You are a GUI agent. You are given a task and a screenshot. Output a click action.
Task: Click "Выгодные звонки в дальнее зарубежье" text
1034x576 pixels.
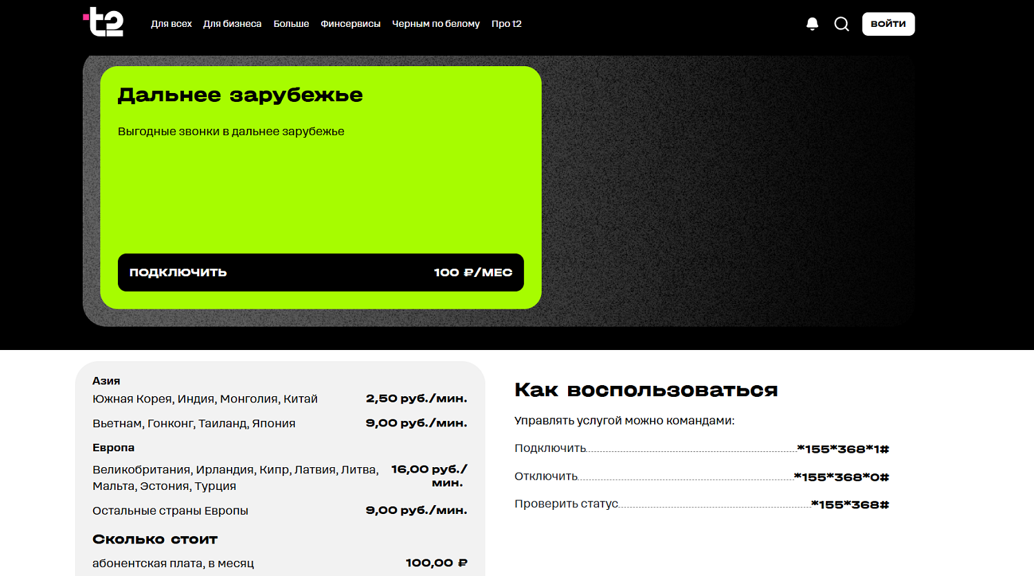tap(231, 131)
